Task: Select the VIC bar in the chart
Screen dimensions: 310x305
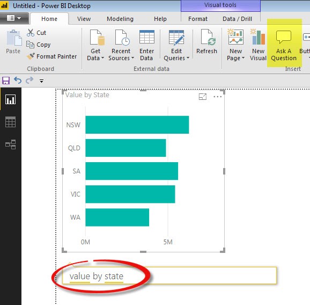Action: point(130,194)
